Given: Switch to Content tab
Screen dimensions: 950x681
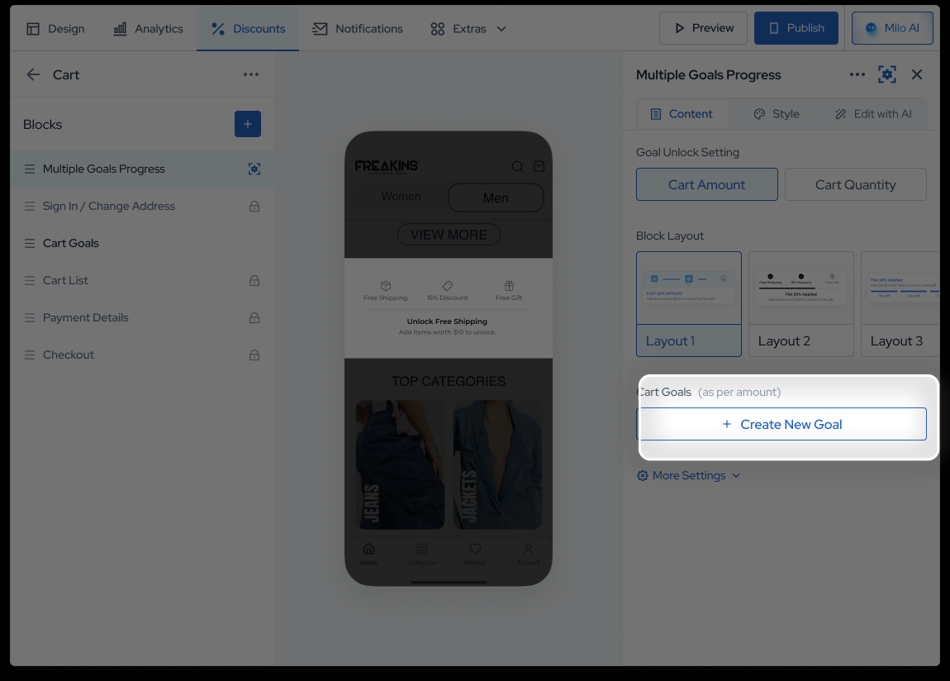Looking at the screenshot, I should click(x=682, y=114).
